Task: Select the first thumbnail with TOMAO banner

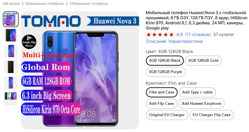Action: 11,19
